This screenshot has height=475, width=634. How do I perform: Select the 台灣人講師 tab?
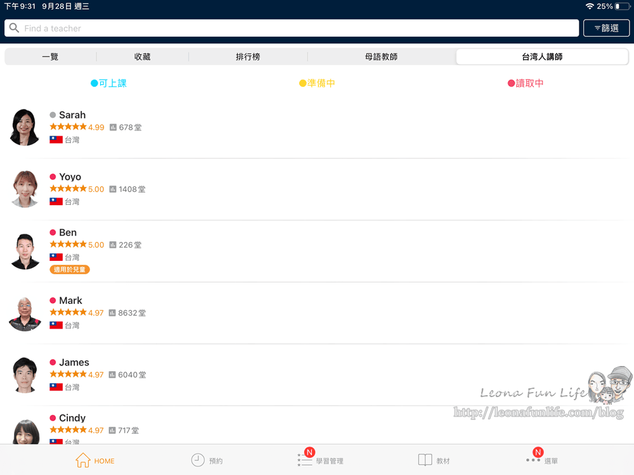click(x=542, y=57)
